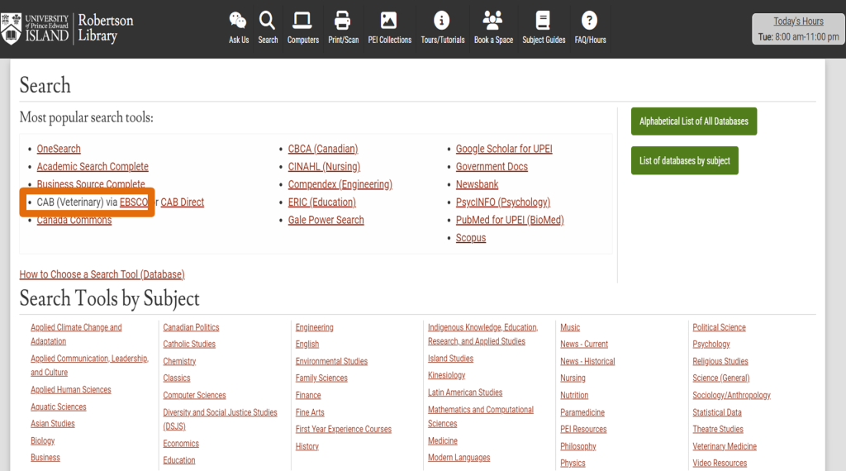The image size is (846, 471).
Task: Select Environmental Studies subject
Action: 331,361
